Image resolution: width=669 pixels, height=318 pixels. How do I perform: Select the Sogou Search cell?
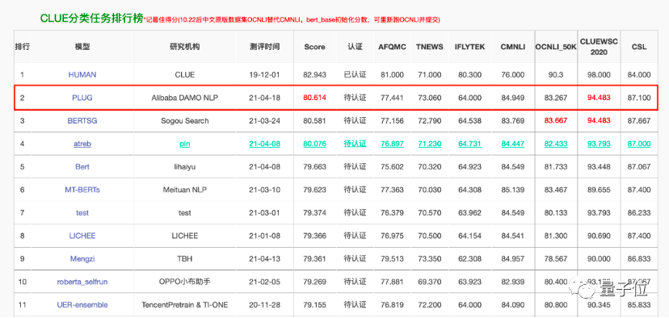(x=185, y=120)
